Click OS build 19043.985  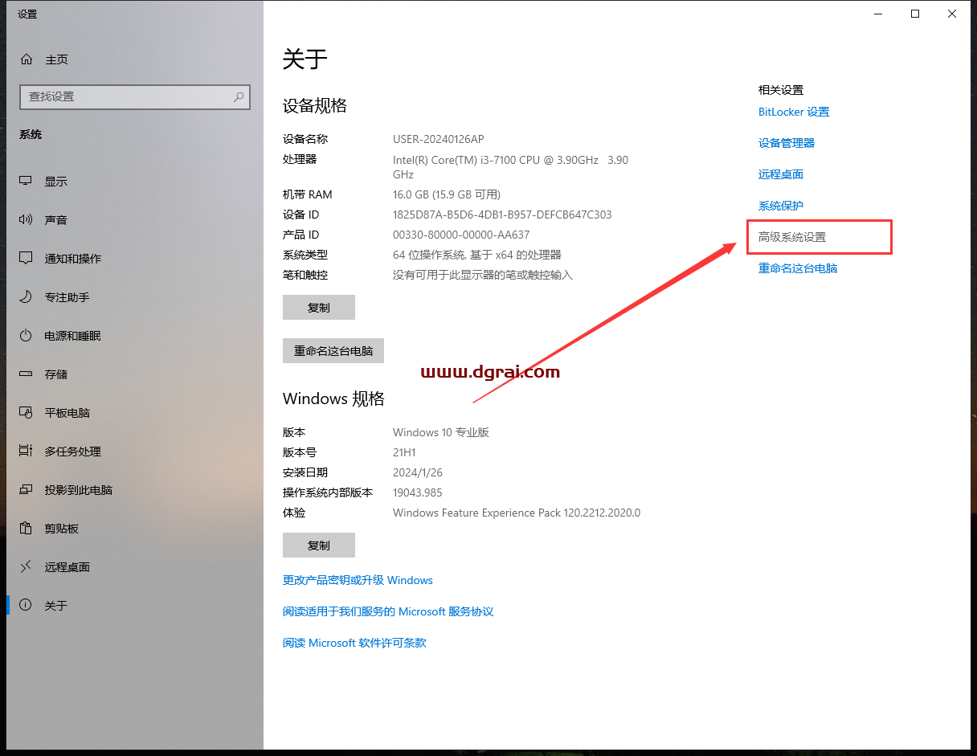tap(418, 492)
